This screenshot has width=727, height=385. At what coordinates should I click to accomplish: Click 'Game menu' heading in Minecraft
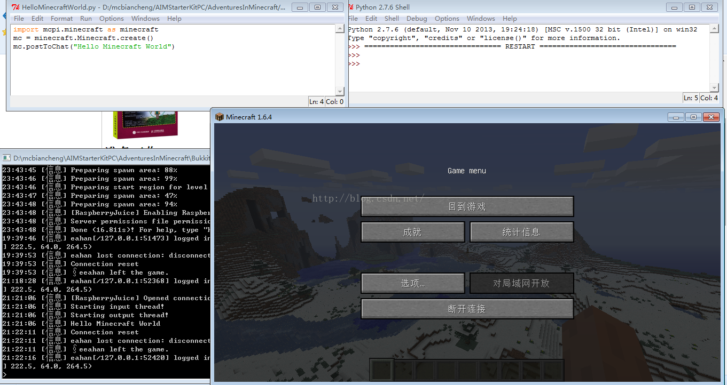[x=467, y=171]
